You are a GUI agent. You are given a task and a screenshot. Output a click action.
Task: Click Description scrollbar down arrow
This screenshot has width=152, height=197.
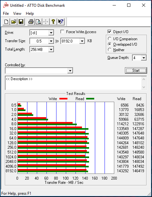[x=144, y=87]
